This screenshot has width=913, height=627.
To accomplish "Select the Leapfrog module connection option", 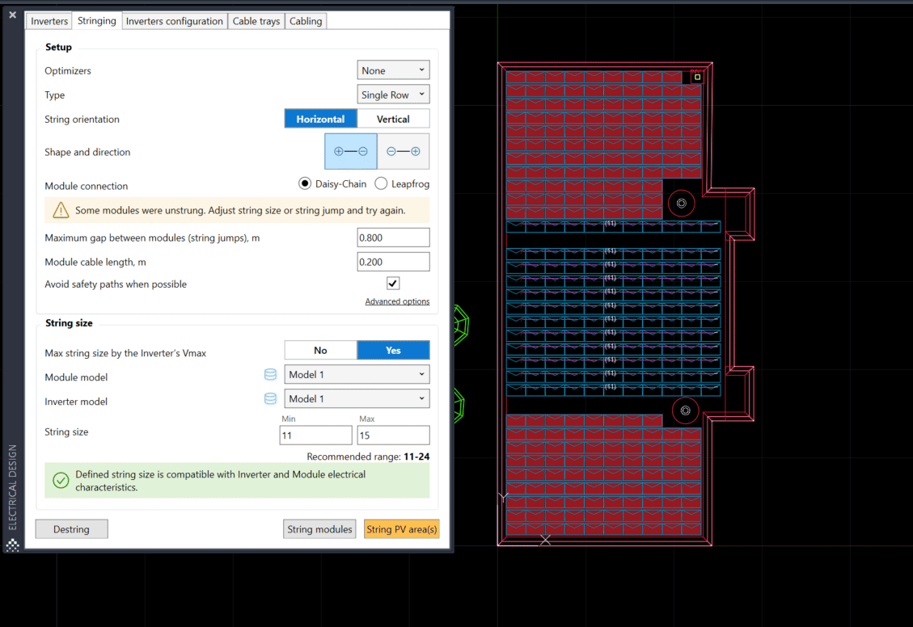I will [380, 183].
